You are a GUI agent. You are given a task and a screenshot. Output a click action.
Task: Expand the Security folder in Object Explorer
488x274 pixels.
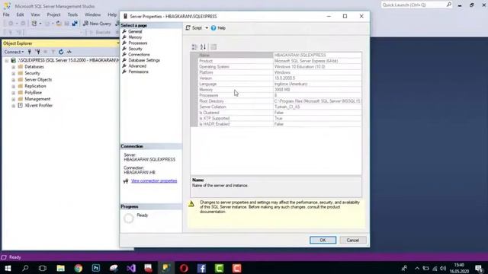coord(14,73)
